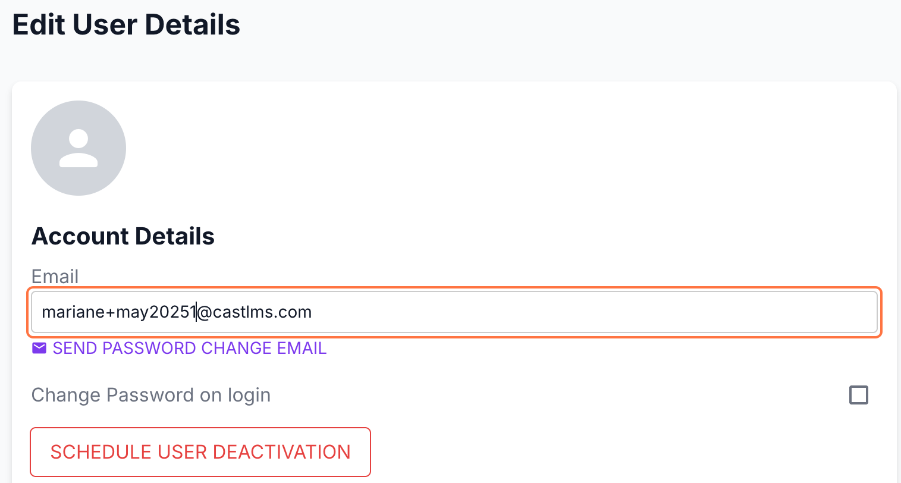Click the word "DEACTIVATION" on the red button
Image resolution: width=901 pixels, height=483 pixels.
tap(281, 452)
